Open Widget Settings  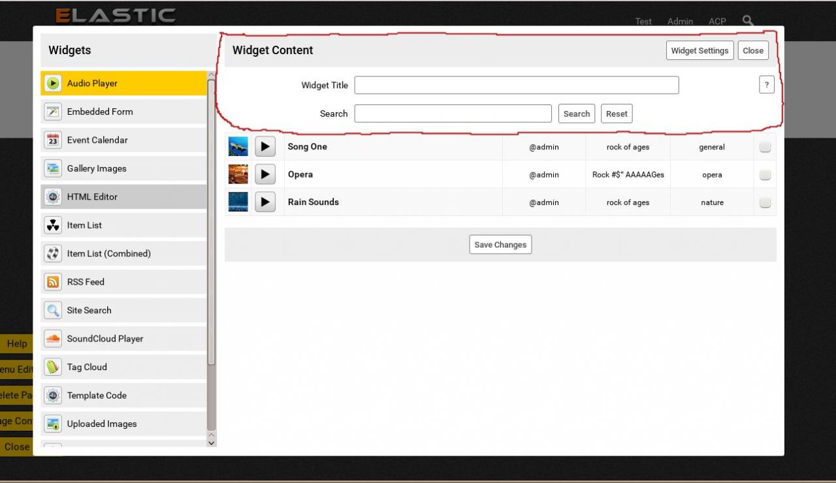[699, 51]
